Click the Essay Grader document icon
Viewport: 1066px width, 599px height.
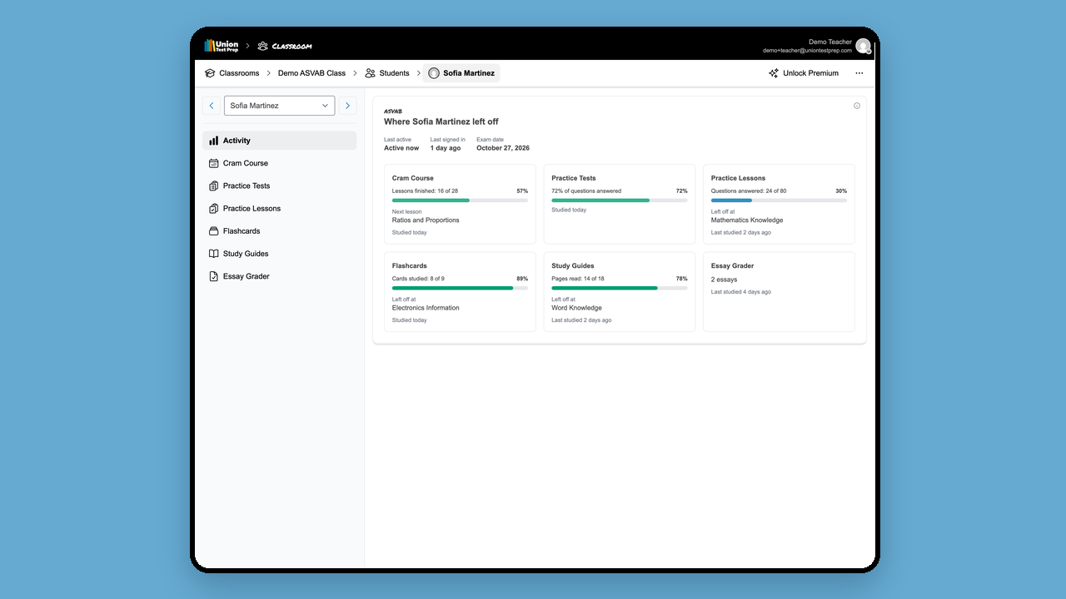click(x=214, y=276)
